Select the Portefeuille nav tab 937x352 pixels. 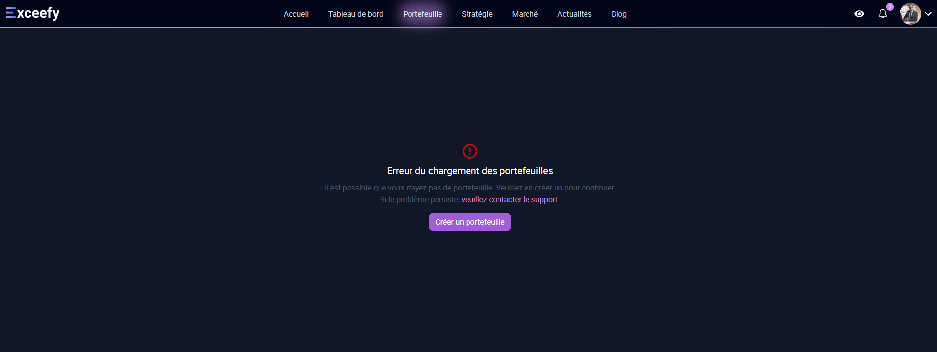pos(422,14)
